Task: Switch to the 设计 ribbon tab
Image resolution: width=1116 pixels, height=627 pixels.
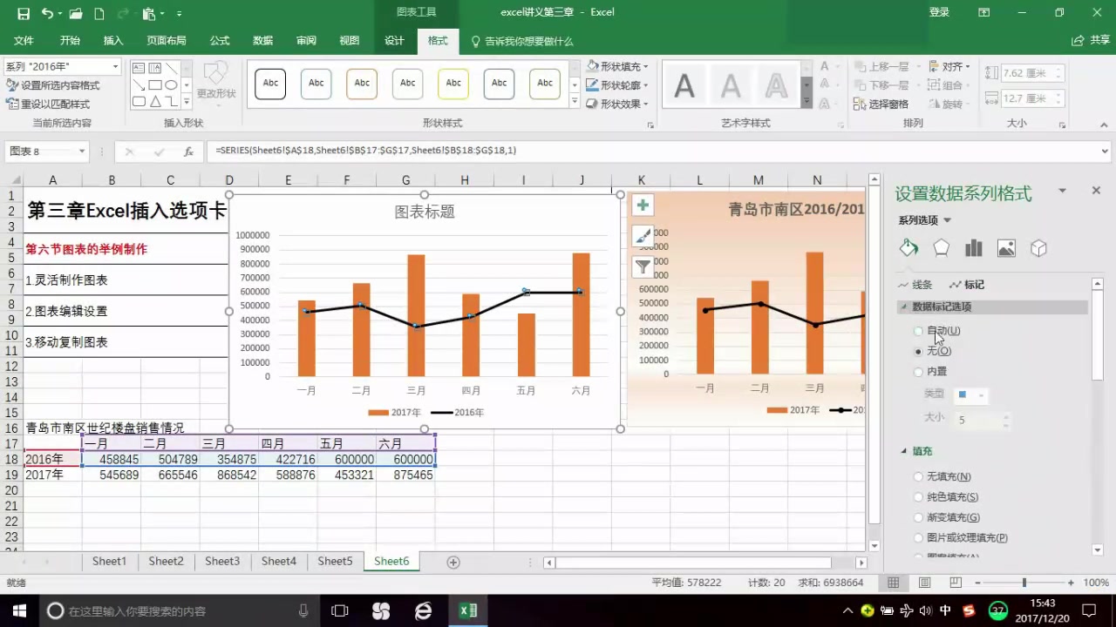Action: [394, 40]
